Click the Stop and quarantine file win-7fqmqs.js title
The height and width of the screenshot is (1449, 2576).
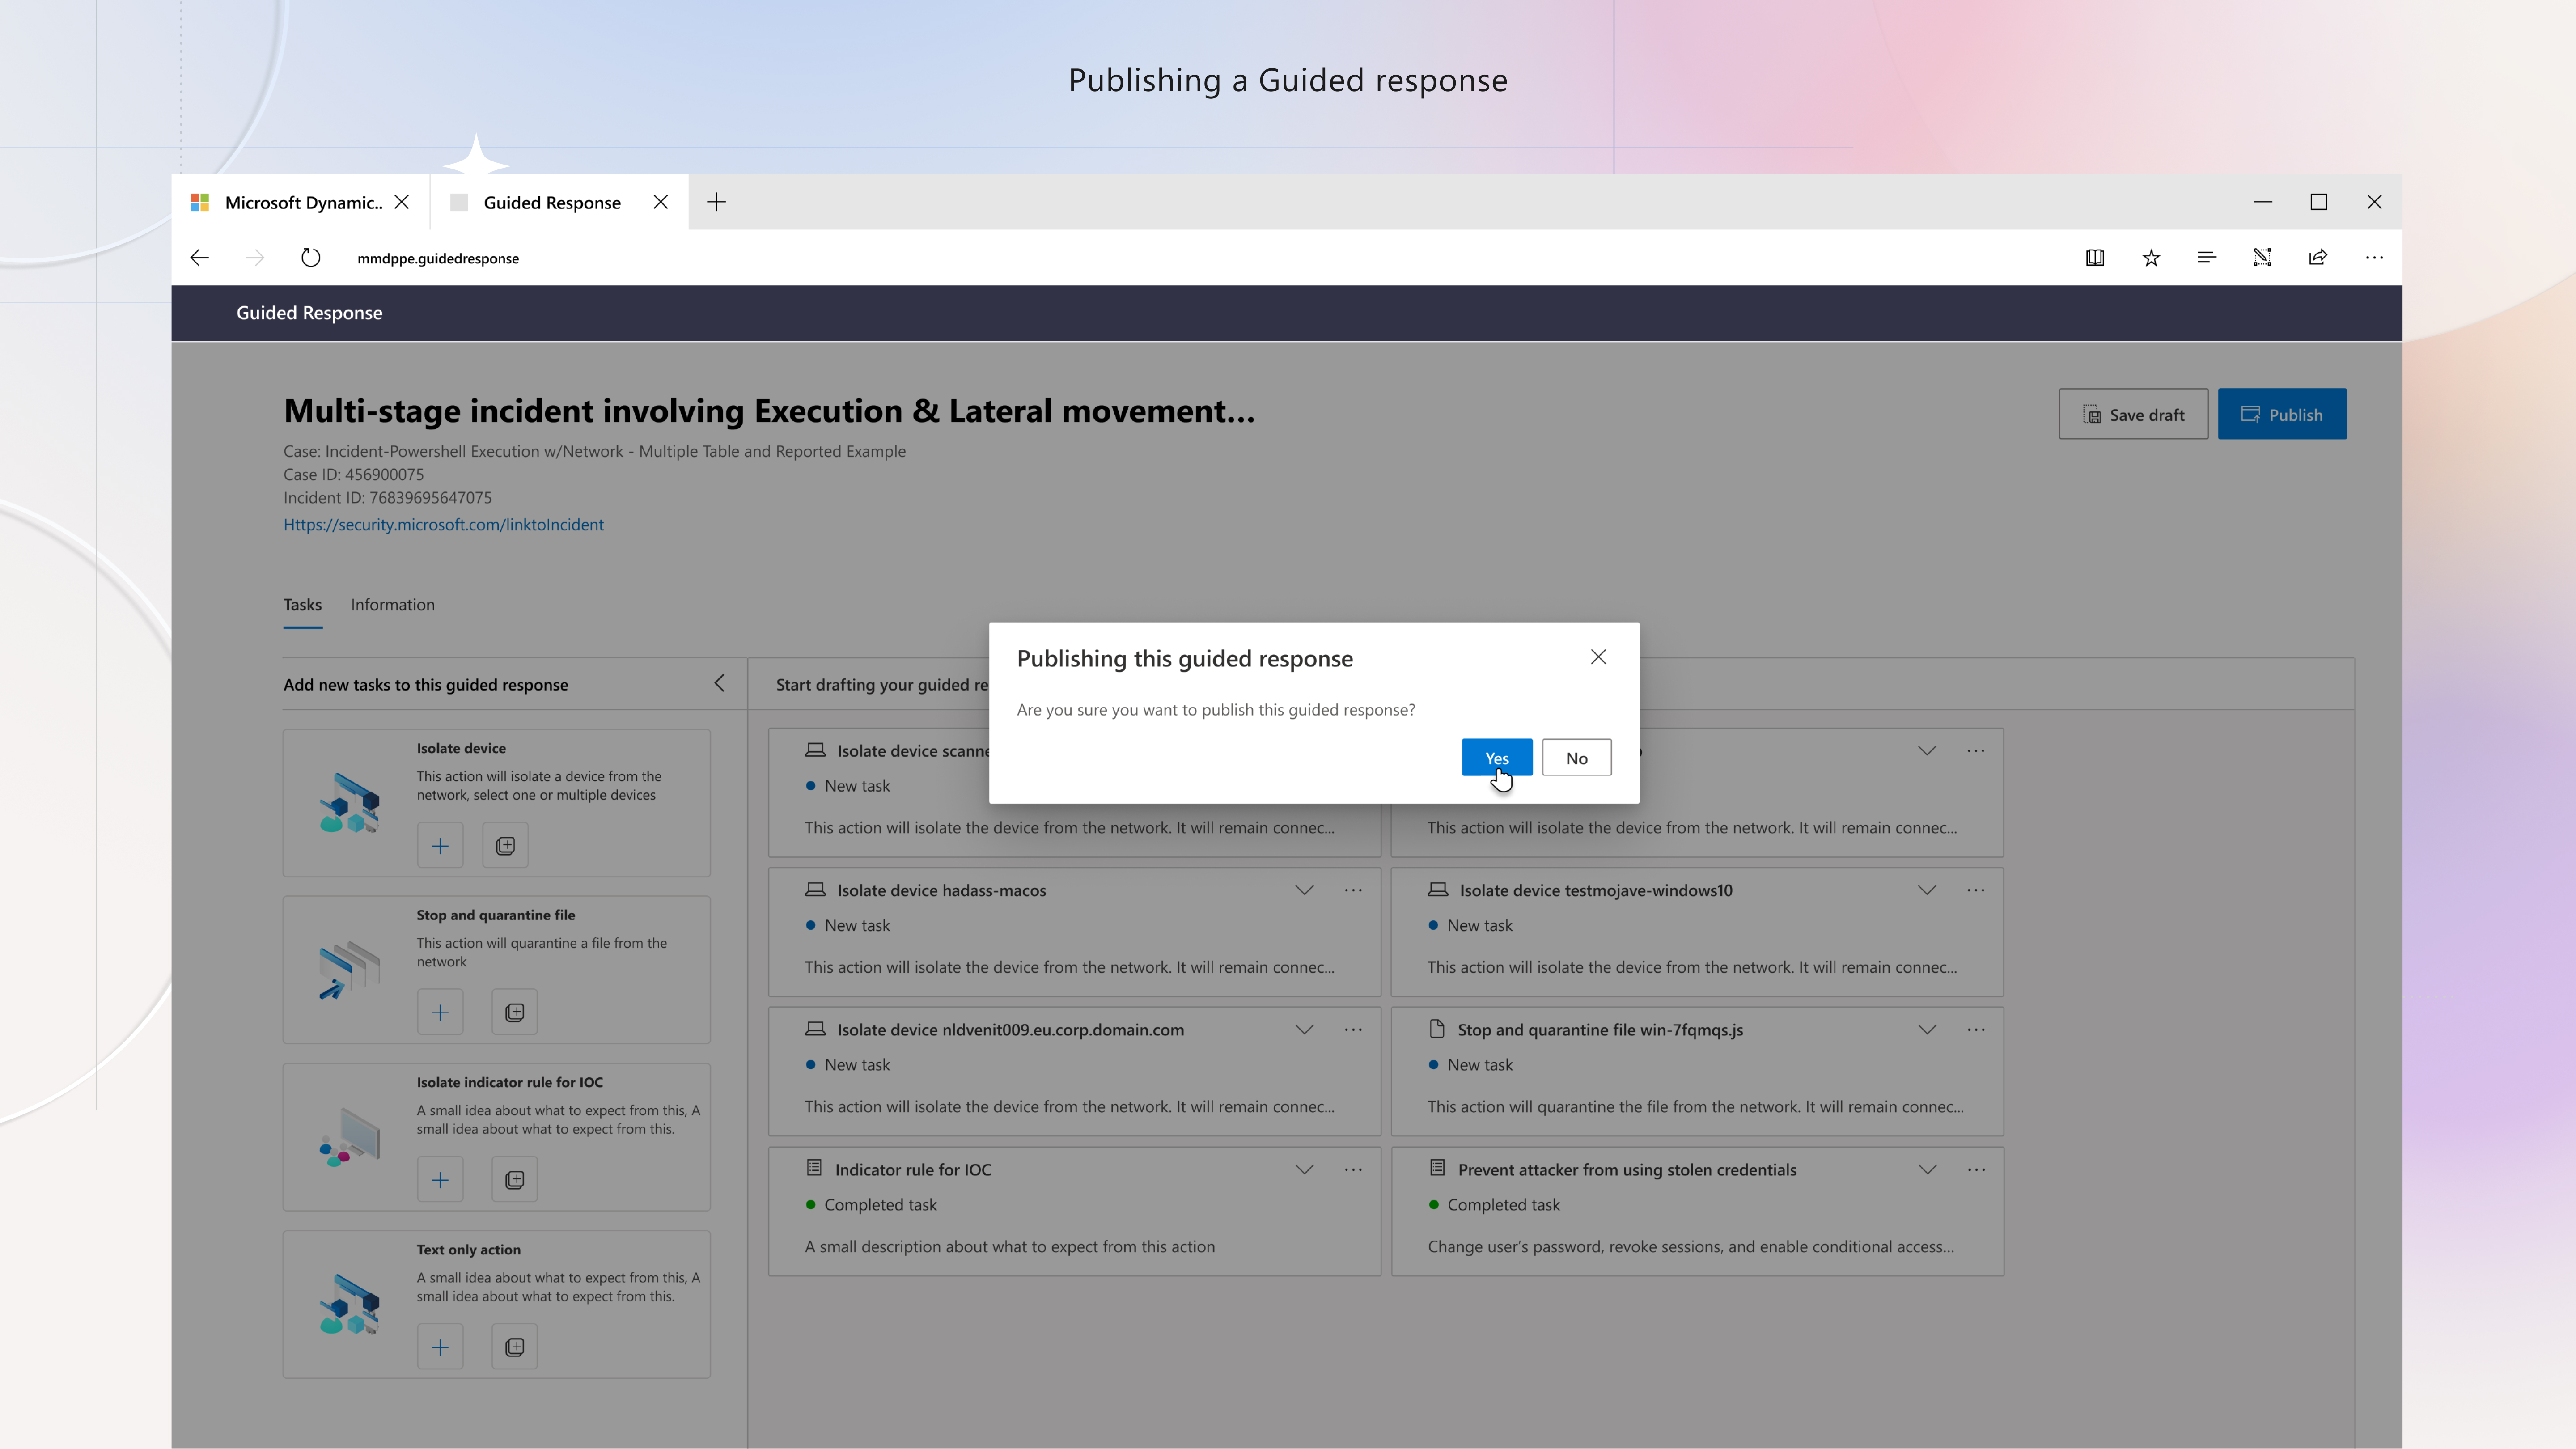1600,1029
